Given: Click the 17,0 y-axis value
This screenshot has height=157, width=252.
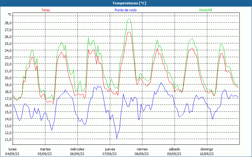Looking at the screenshot, I should click(8, 98).
